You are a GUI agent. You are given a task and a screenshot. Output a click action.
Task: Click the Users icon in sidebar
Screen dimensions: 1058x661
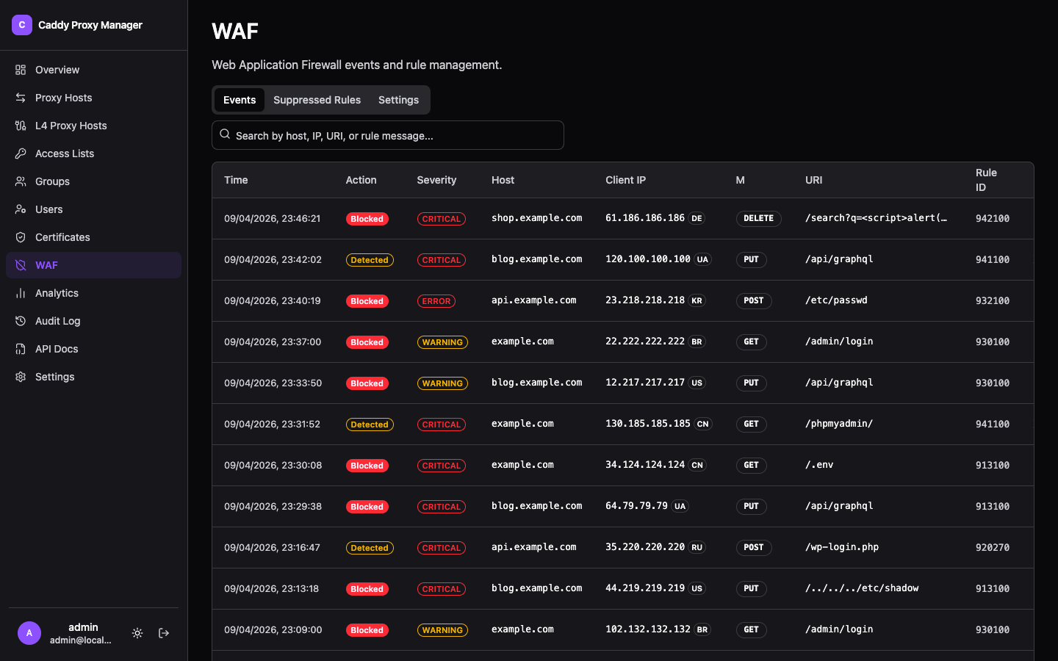tap(21, 209)
